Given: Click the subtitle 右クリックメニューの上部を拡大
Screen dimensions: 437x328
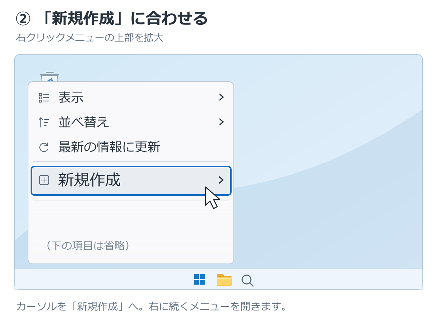Looking at the screenshot, I should [90, 38].
